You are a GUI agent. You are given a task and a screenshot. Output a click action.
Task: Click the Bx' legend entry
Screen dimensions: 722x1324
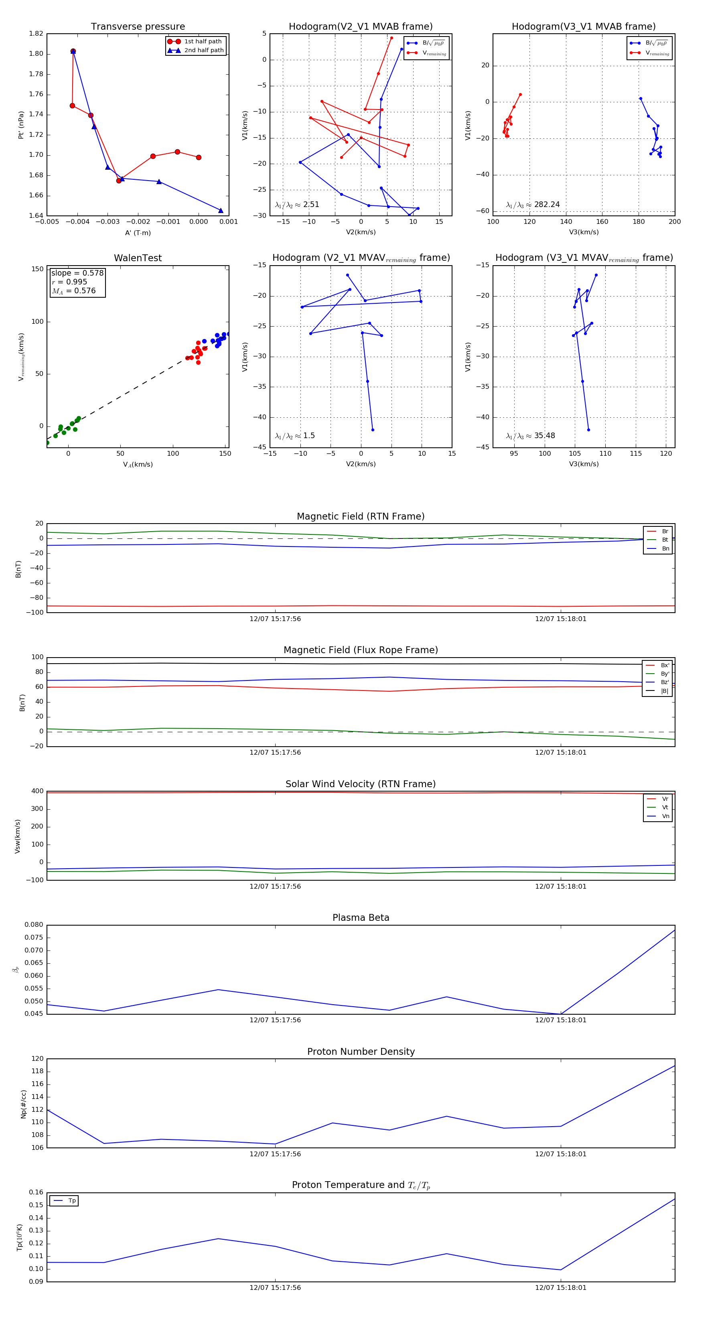657,665
